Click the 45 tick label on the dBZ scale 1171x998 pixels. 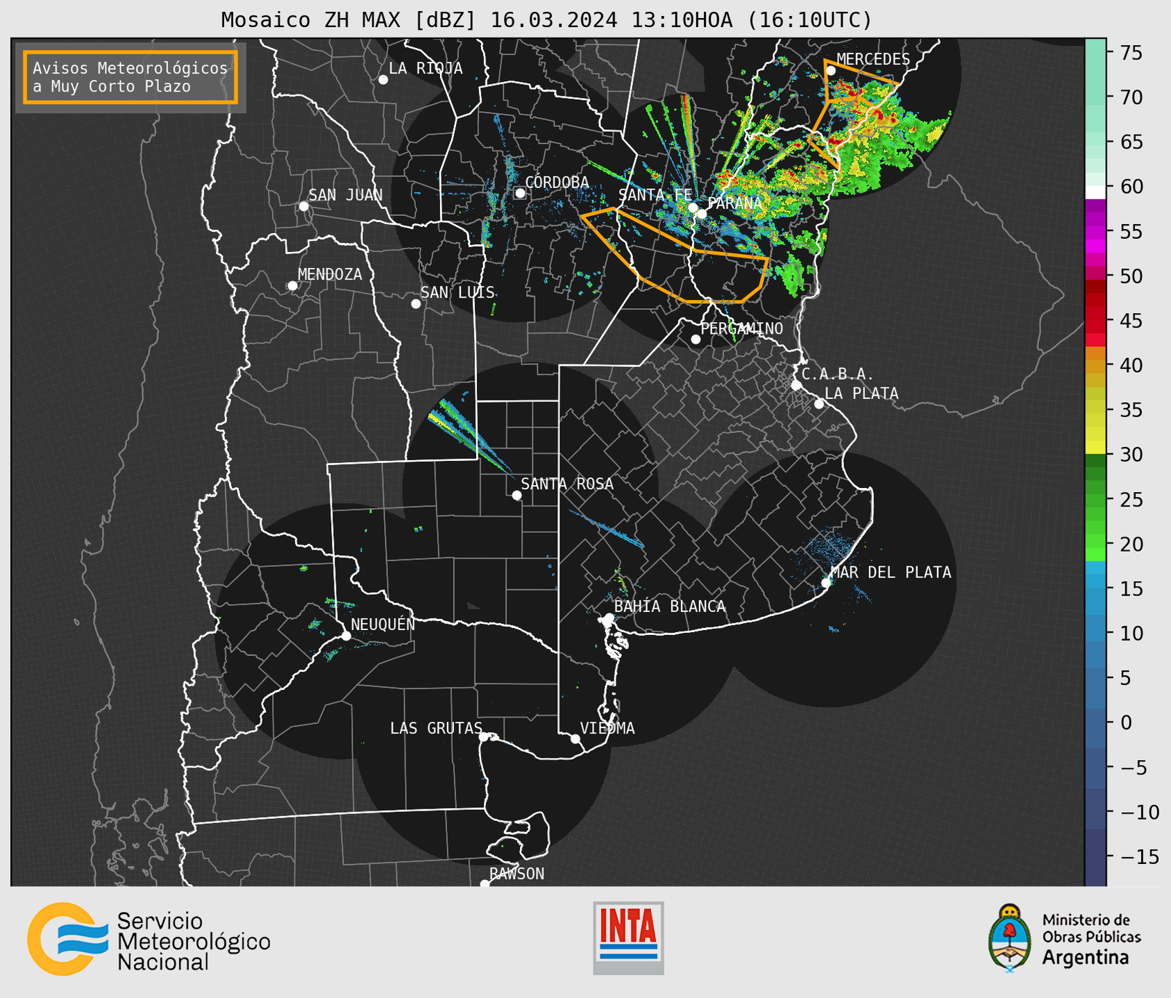1131,321
